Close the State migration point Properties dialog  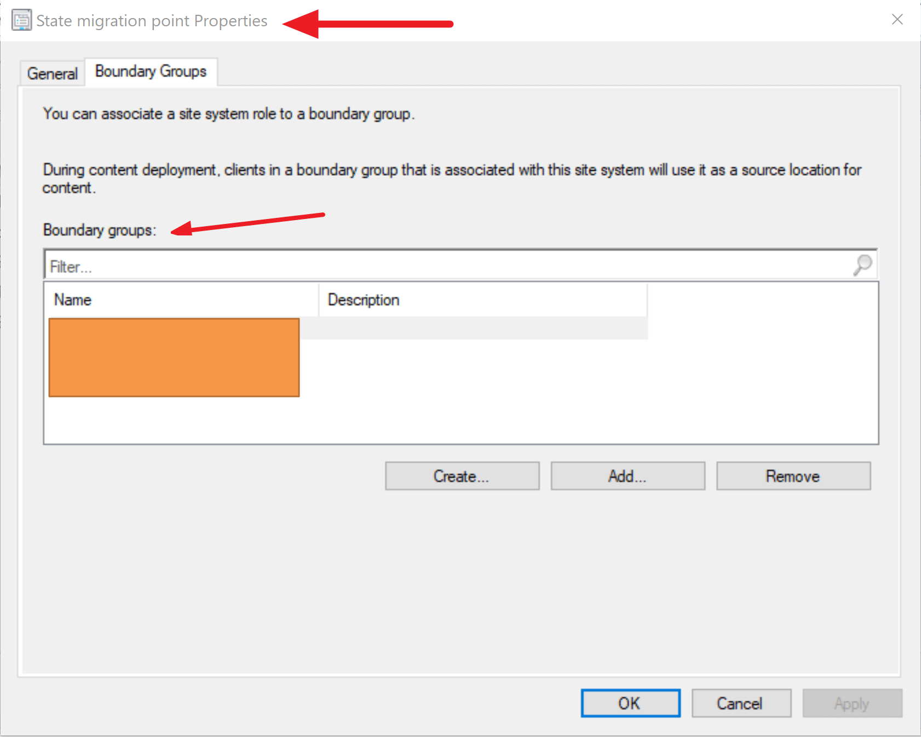(x=897, y=20)
